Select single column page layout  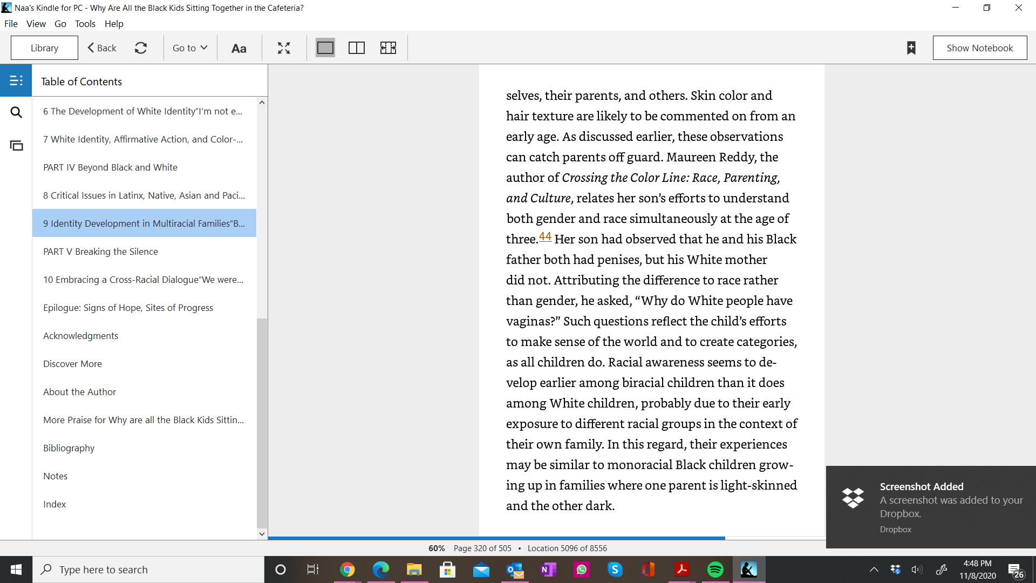coord(325,48)
